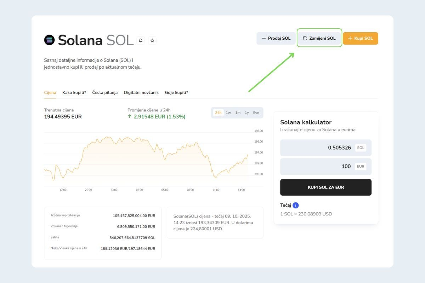Expand the SOL currency selector in calculator

coord(361,148)
